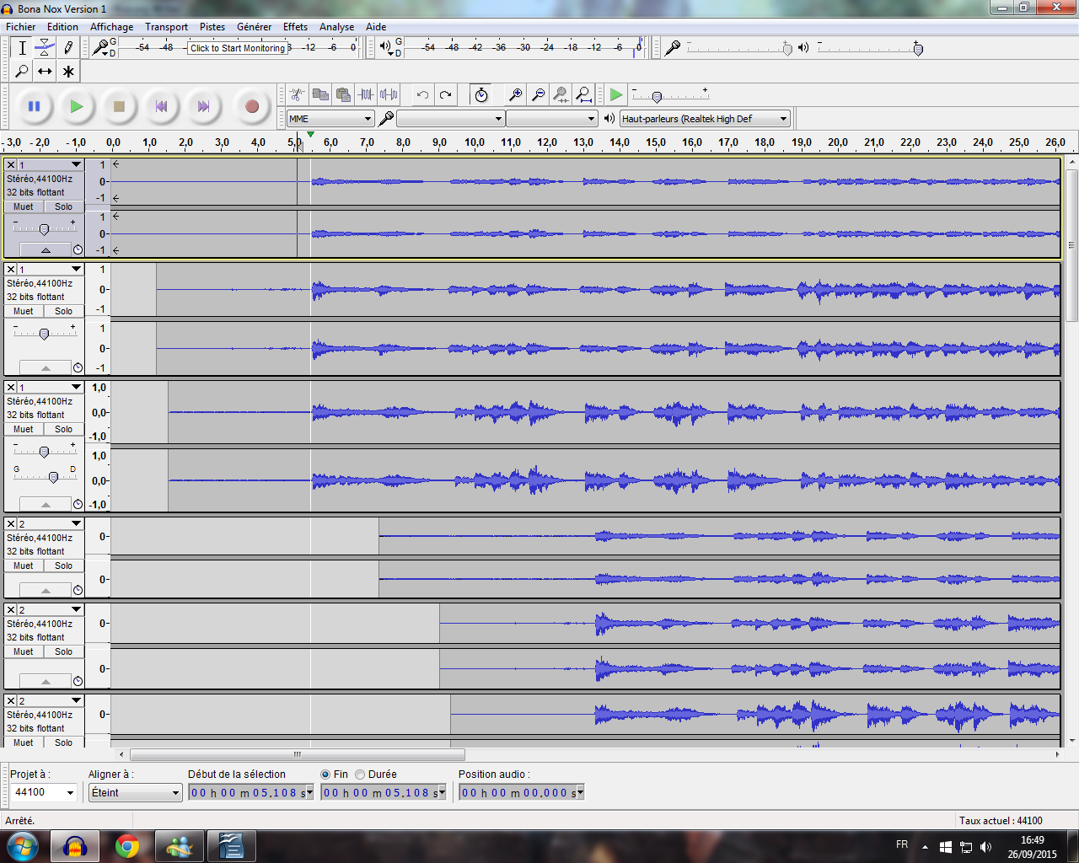The height and width of the screenshot is (863, 1079).
Task: Click the Cut scissors icon
Action: pyautogui.click(x=297, y=94)
